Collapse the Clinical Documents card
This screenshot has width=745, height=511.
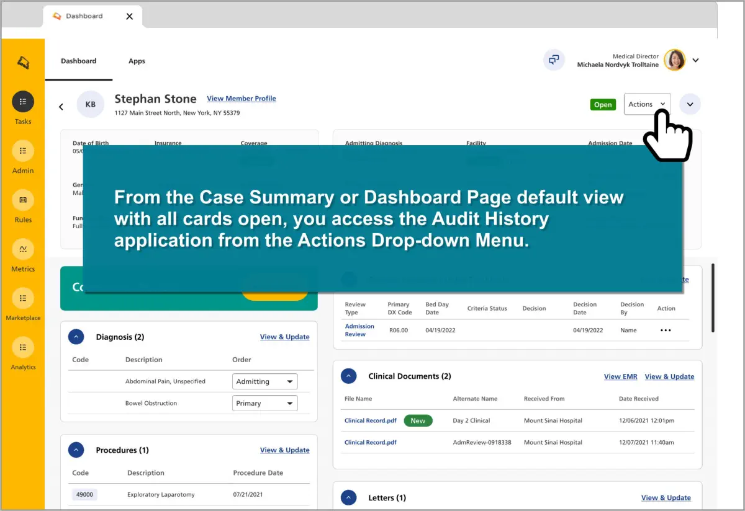(x=348, y=376)
